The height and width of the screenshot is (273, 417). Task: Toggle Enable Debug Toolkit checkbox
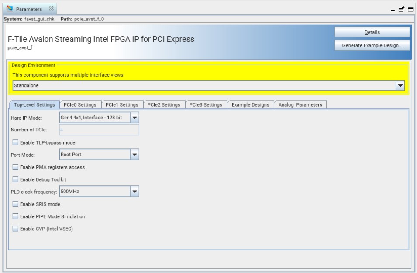point(15,179)
